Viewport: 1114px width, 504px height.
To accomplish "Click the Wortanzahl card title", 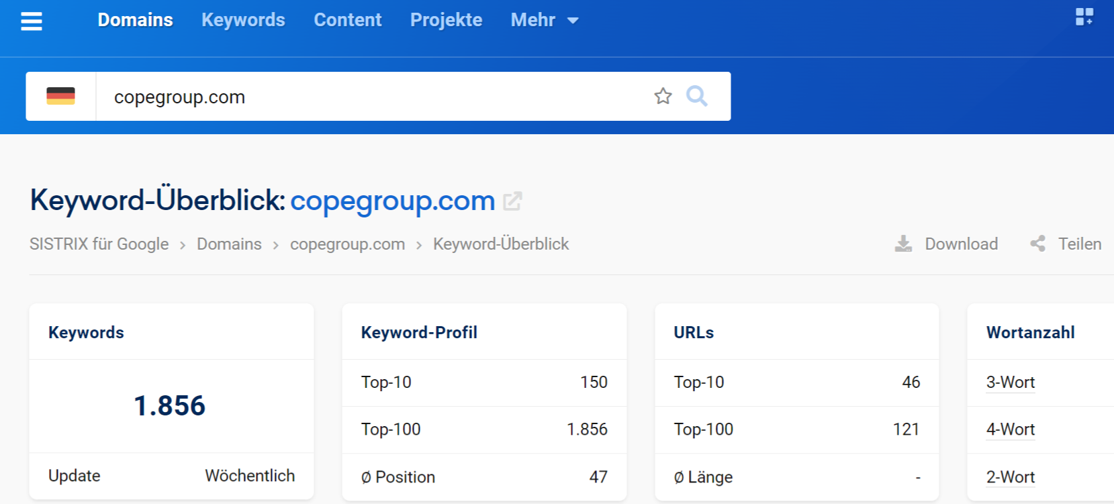I will [1030, 332].
